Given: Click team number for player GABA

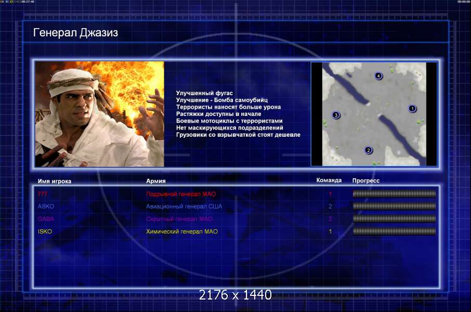Looking at the screenshot, I should coord(330,219).
